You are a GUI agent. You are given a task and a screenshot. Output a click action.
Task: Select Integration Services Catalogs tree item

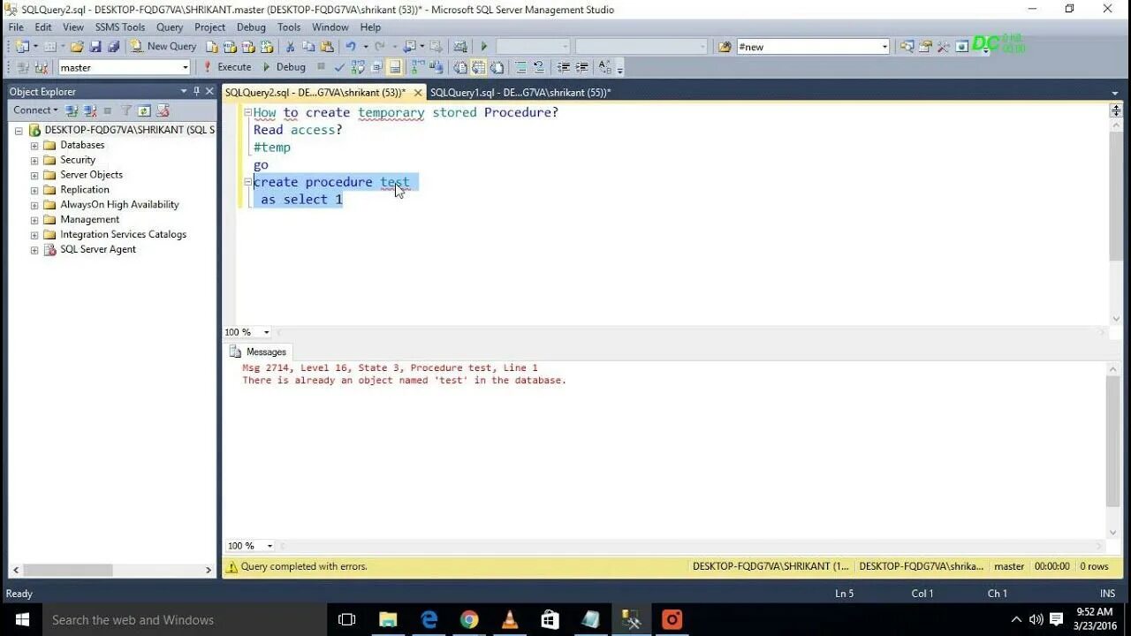click(x=123, y=234)
